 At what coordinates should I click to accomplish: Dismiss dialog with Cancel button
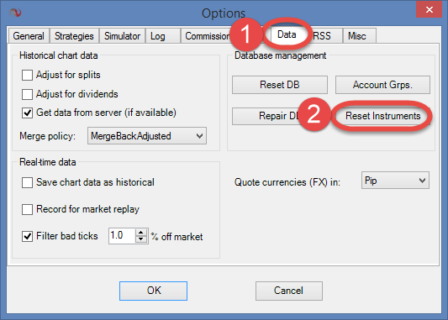pos(289,291)
